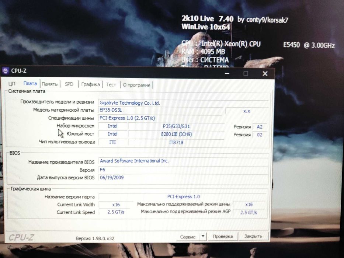Click the Award Software International Inc. field

point(183,161)
